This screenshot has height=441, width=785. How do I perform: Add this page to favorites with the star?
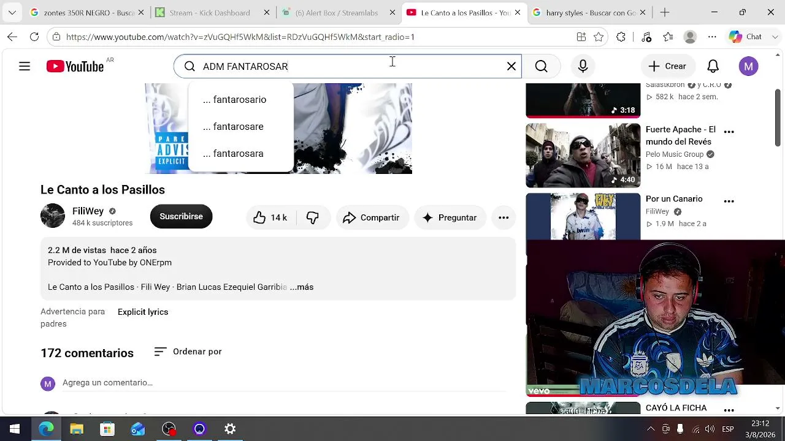(x=599, y=37)
